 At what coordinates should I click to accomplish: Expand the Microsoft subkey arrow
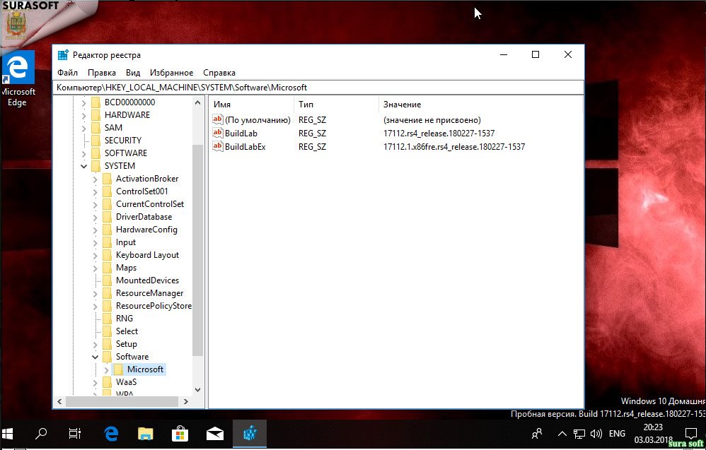(x=107, y=369)
